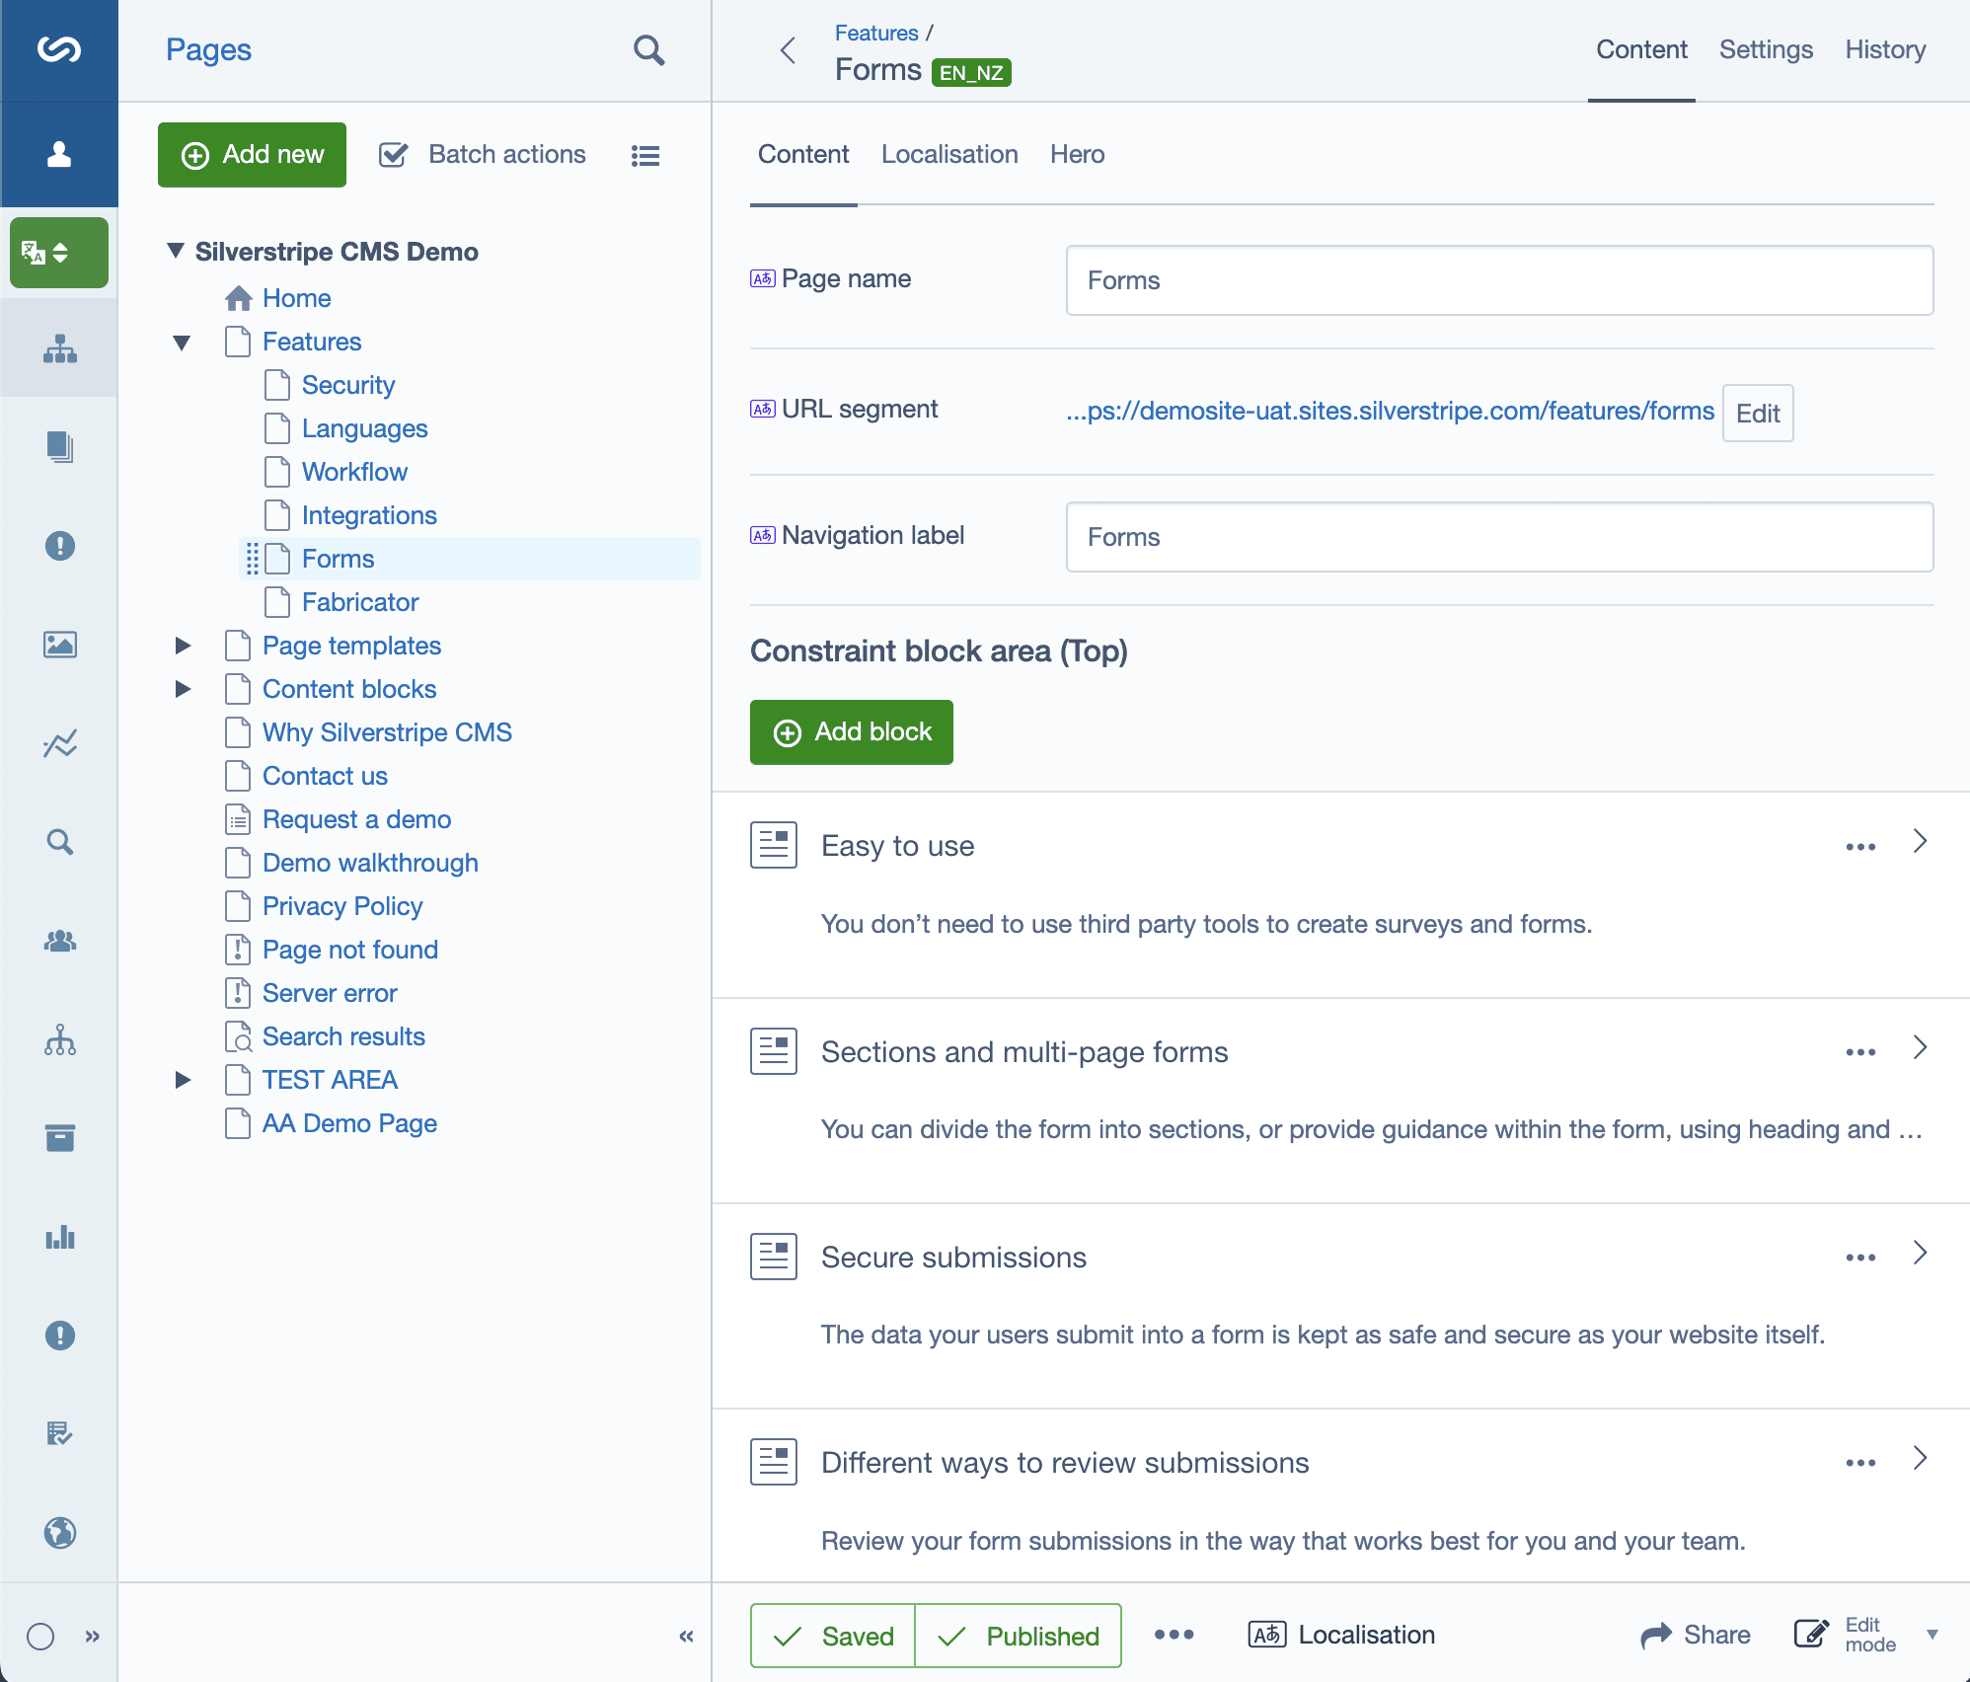This screenshot has height=1682, width=1970.
Task: Select the Search results page in tree
Action: 343,1036
